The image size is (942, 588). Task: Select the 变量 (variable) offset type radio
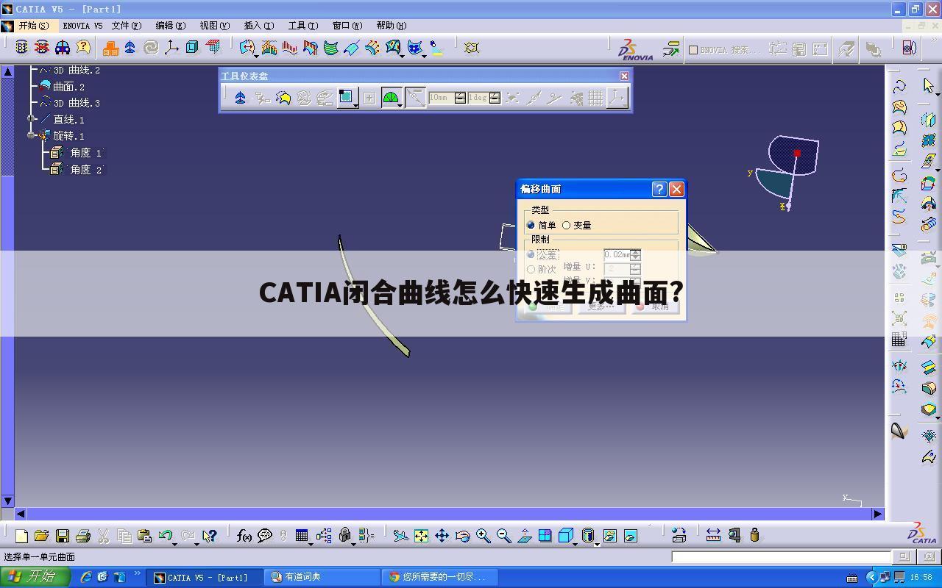[566, 225]
